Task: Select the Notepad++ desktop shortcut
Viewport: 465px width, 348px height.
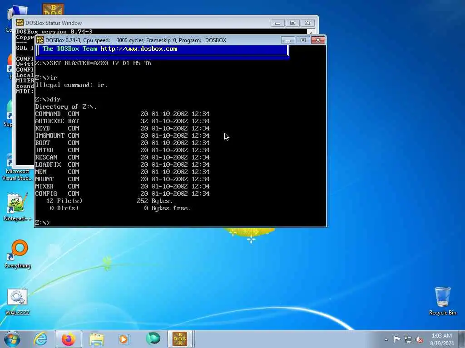Action: coord(17,207)
